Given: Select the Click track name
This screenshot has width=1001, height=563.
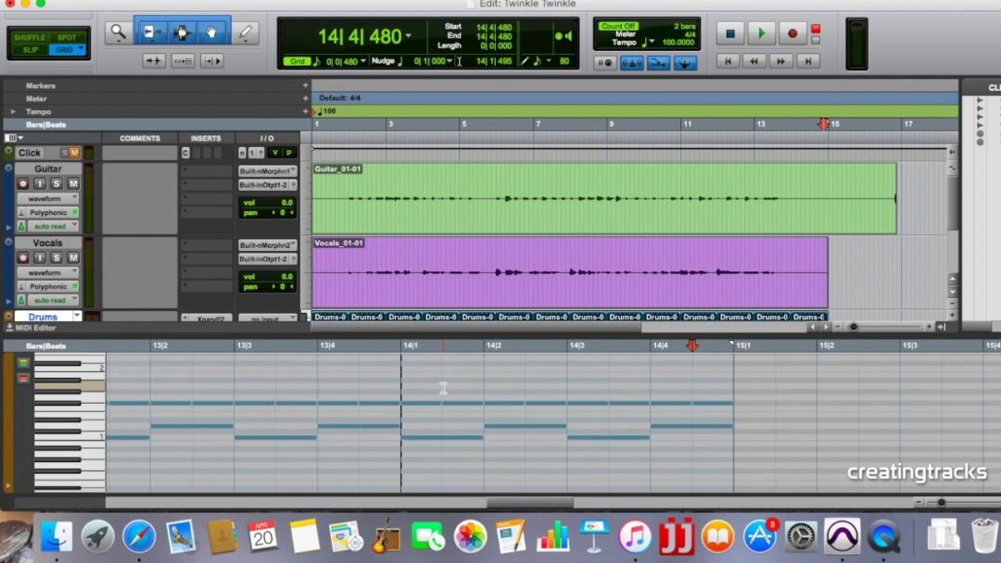Looking at the screenshot, I should pyautogui.click(x=30, y=153).
